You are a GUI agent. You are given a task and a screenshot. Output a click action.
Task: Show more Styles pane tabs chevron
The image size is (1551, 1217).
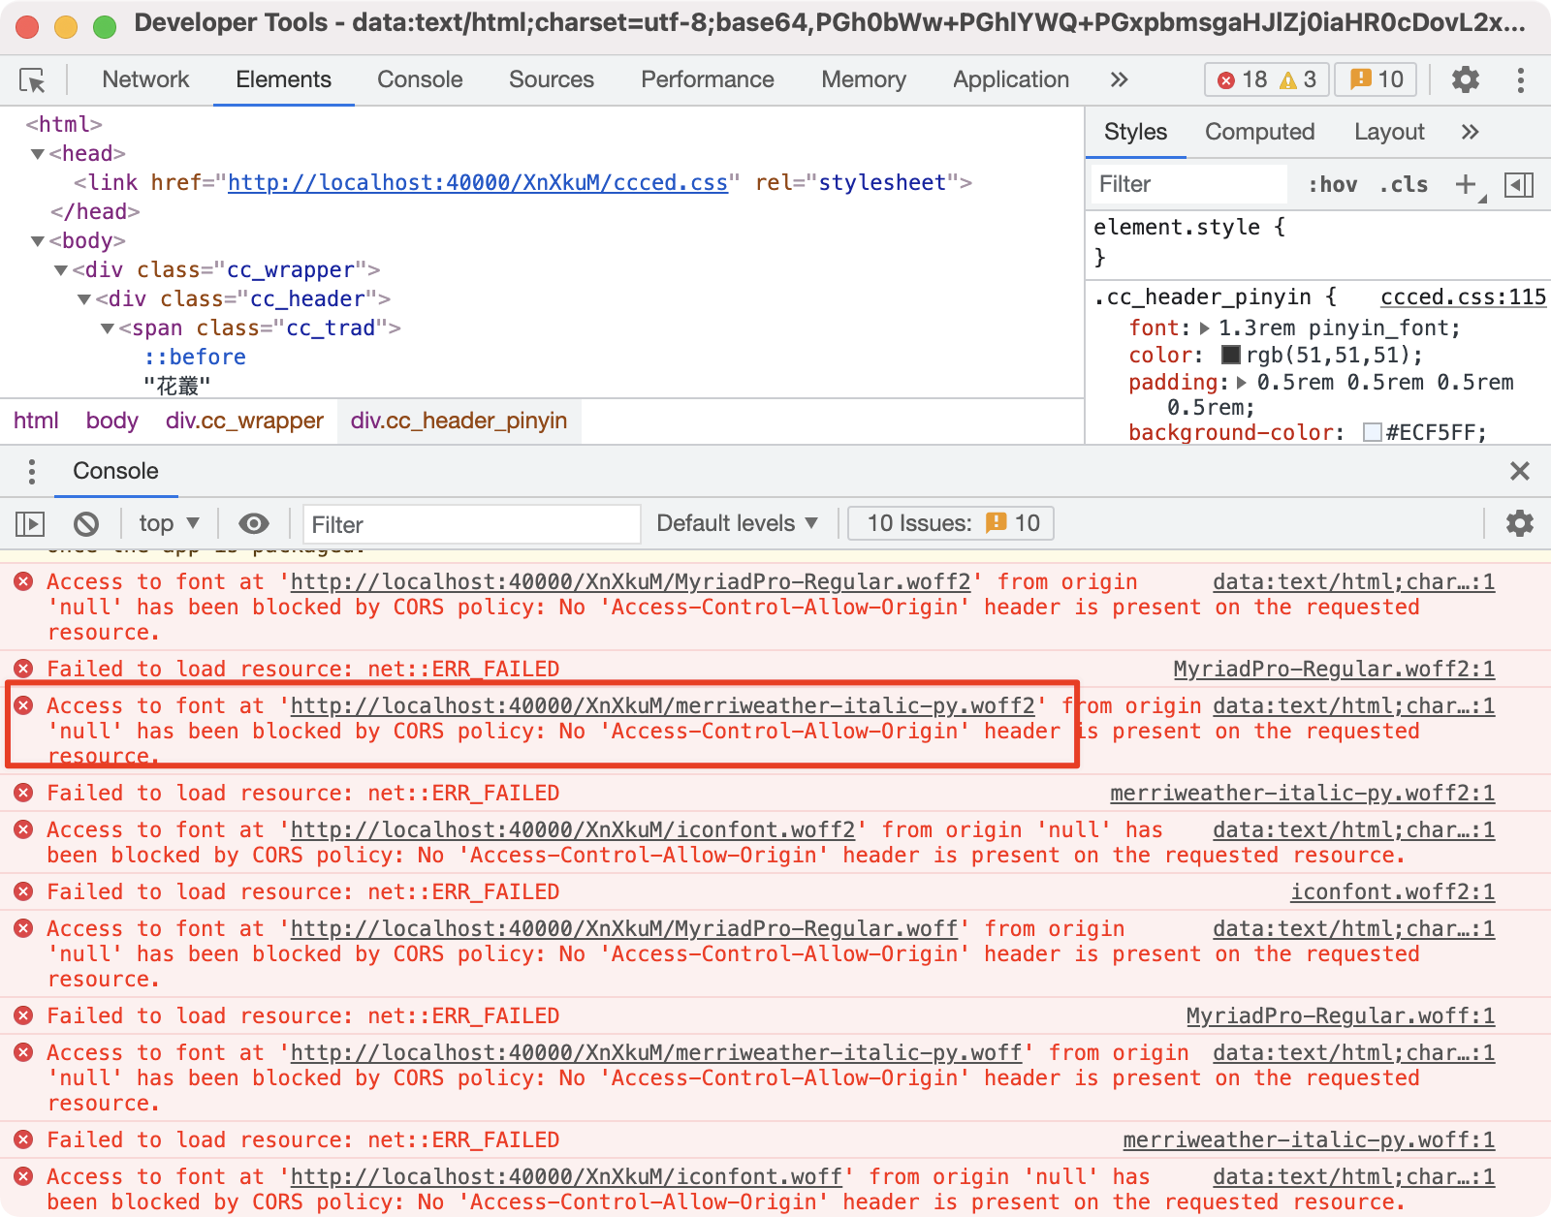coord(1470,132)
